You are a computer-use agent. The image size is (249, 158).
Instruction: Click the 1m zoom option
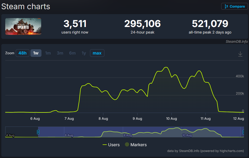point(48,53)
